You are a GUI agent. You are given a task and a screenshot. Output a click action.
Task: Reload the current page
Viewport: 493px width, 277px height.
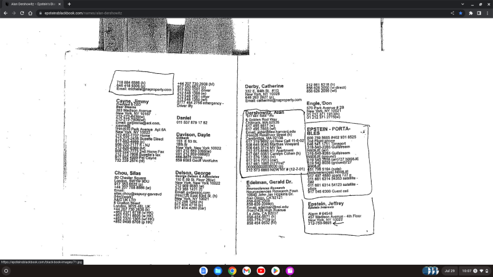[x=22, y=13]
